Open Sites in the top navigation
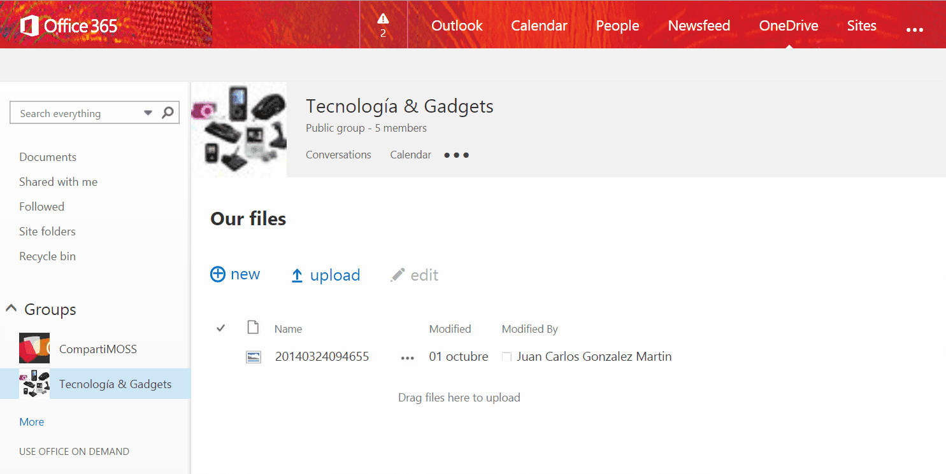 click(x=861, y=25)
